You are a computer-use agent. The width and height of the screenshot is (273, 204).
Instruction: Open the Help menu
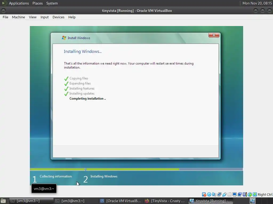point(72,17)
